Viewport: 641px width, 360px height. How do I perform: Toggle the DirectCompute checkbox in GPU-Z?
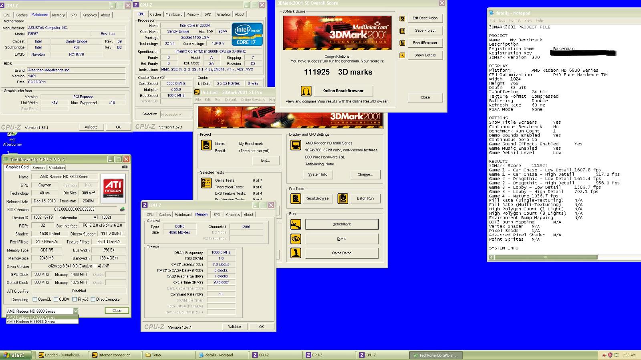(93, 299)
